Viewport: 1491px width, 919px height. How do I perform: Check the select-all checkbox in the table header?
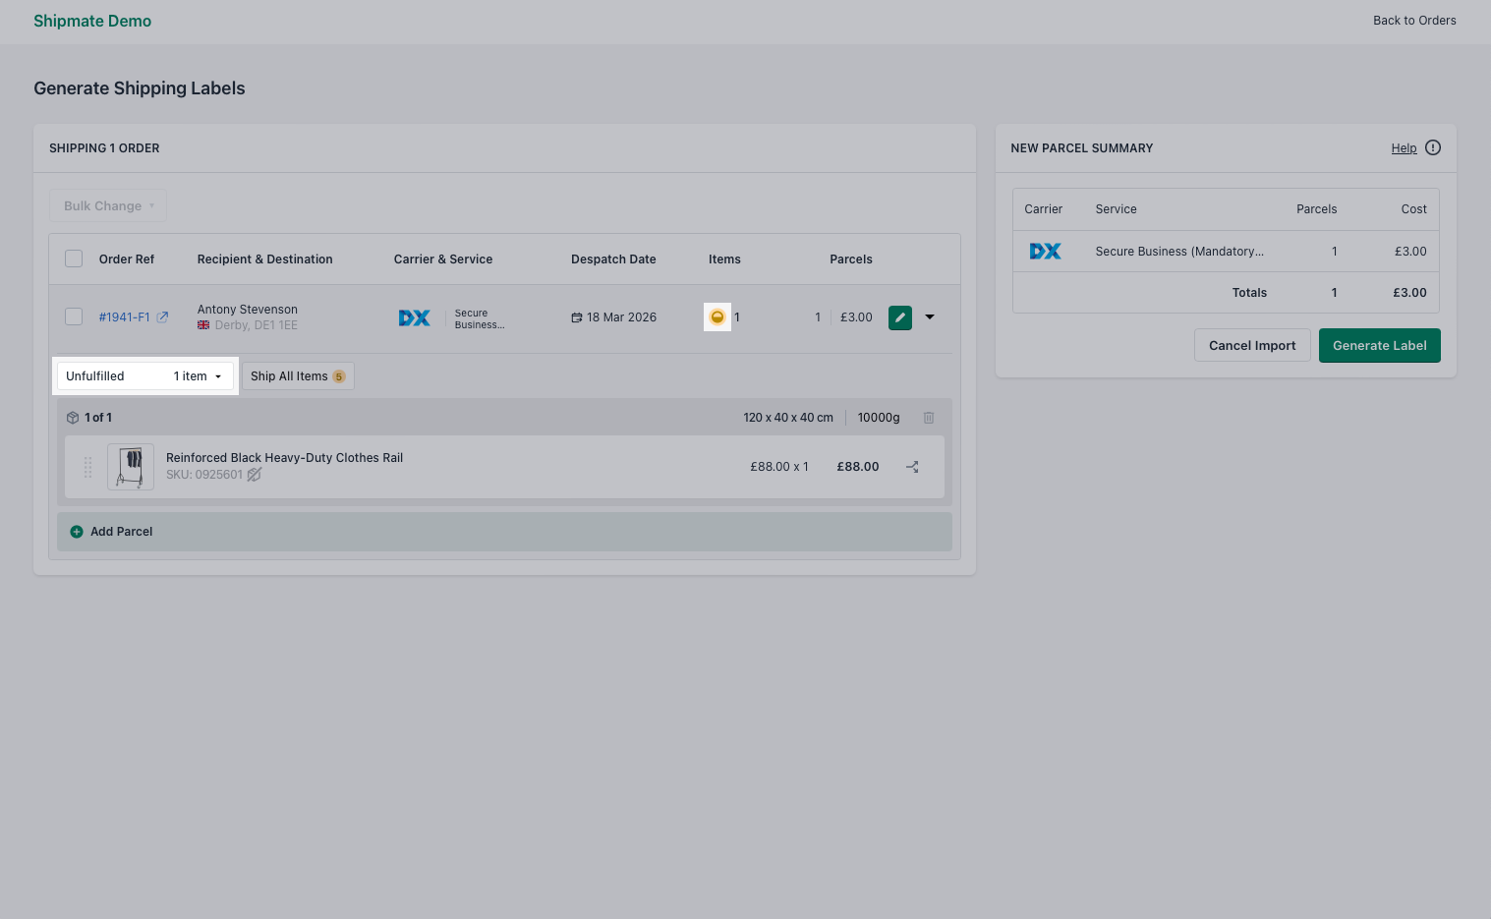(74, 258)
